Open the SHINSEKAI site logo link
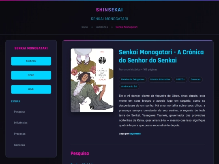219x164 pixels. (x=109, y=10)
